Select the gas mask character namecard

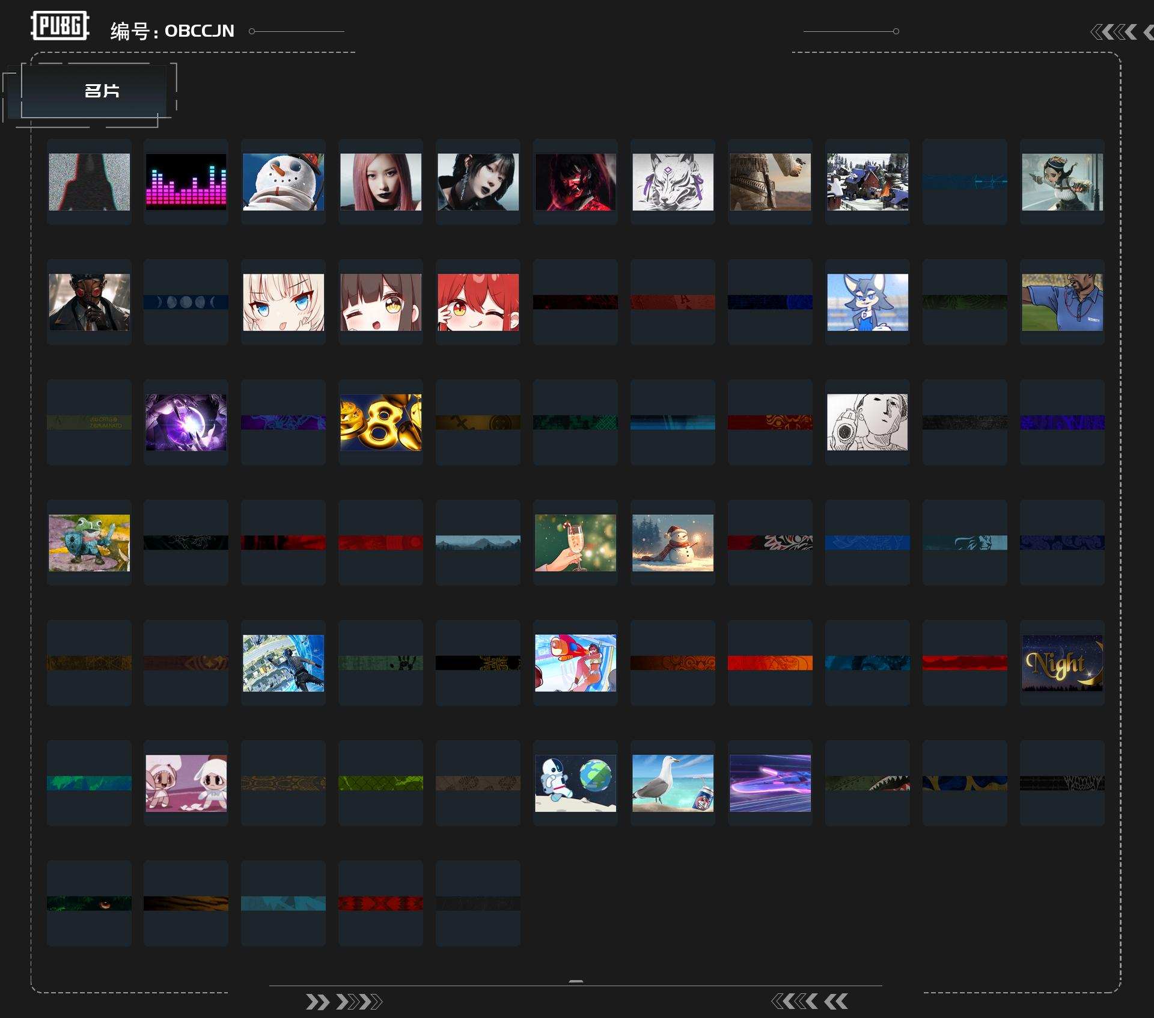[x=89, y=302]
